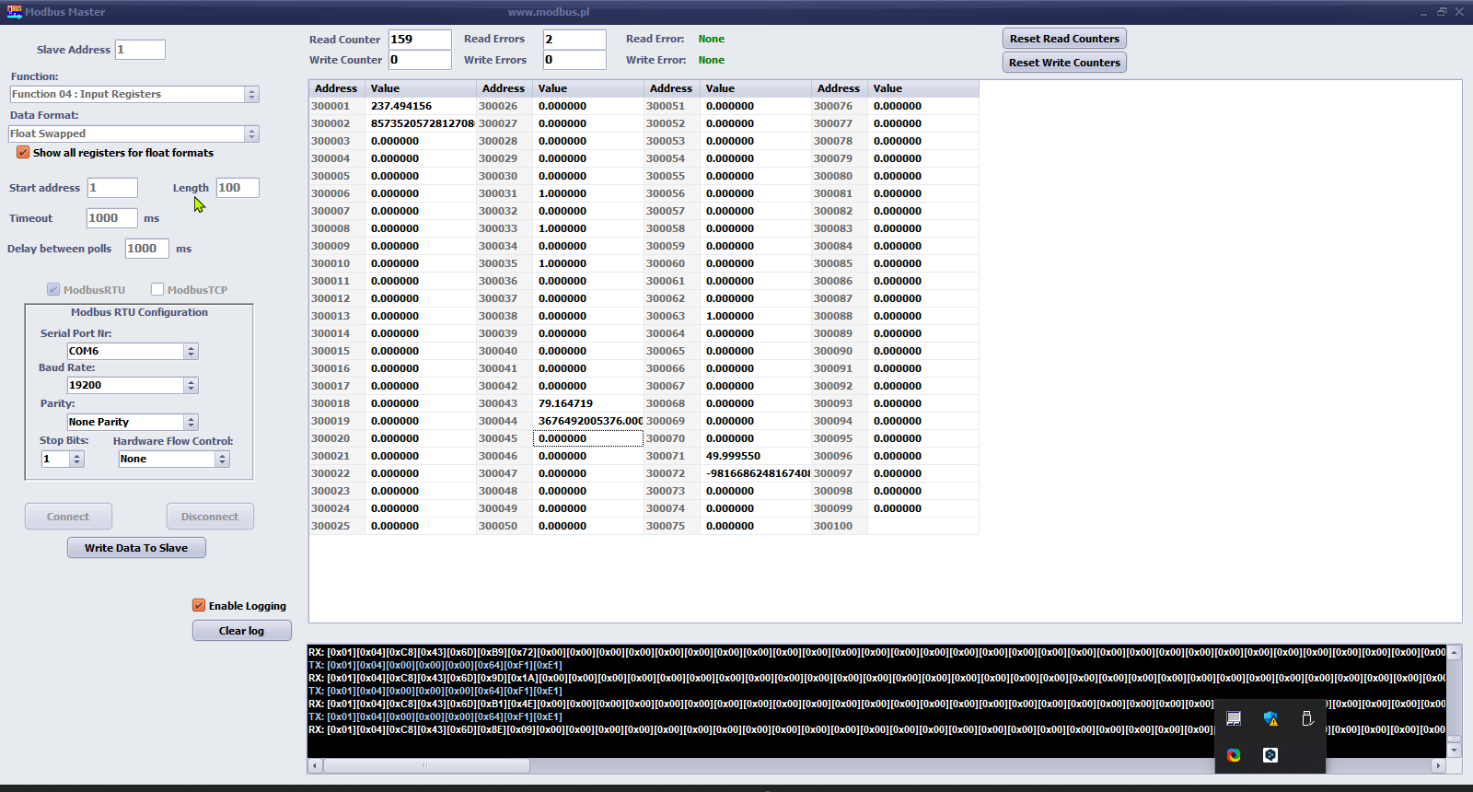Click address cell 300025
Viewport: 1473px width, 792px height.
tap(337, 526)
